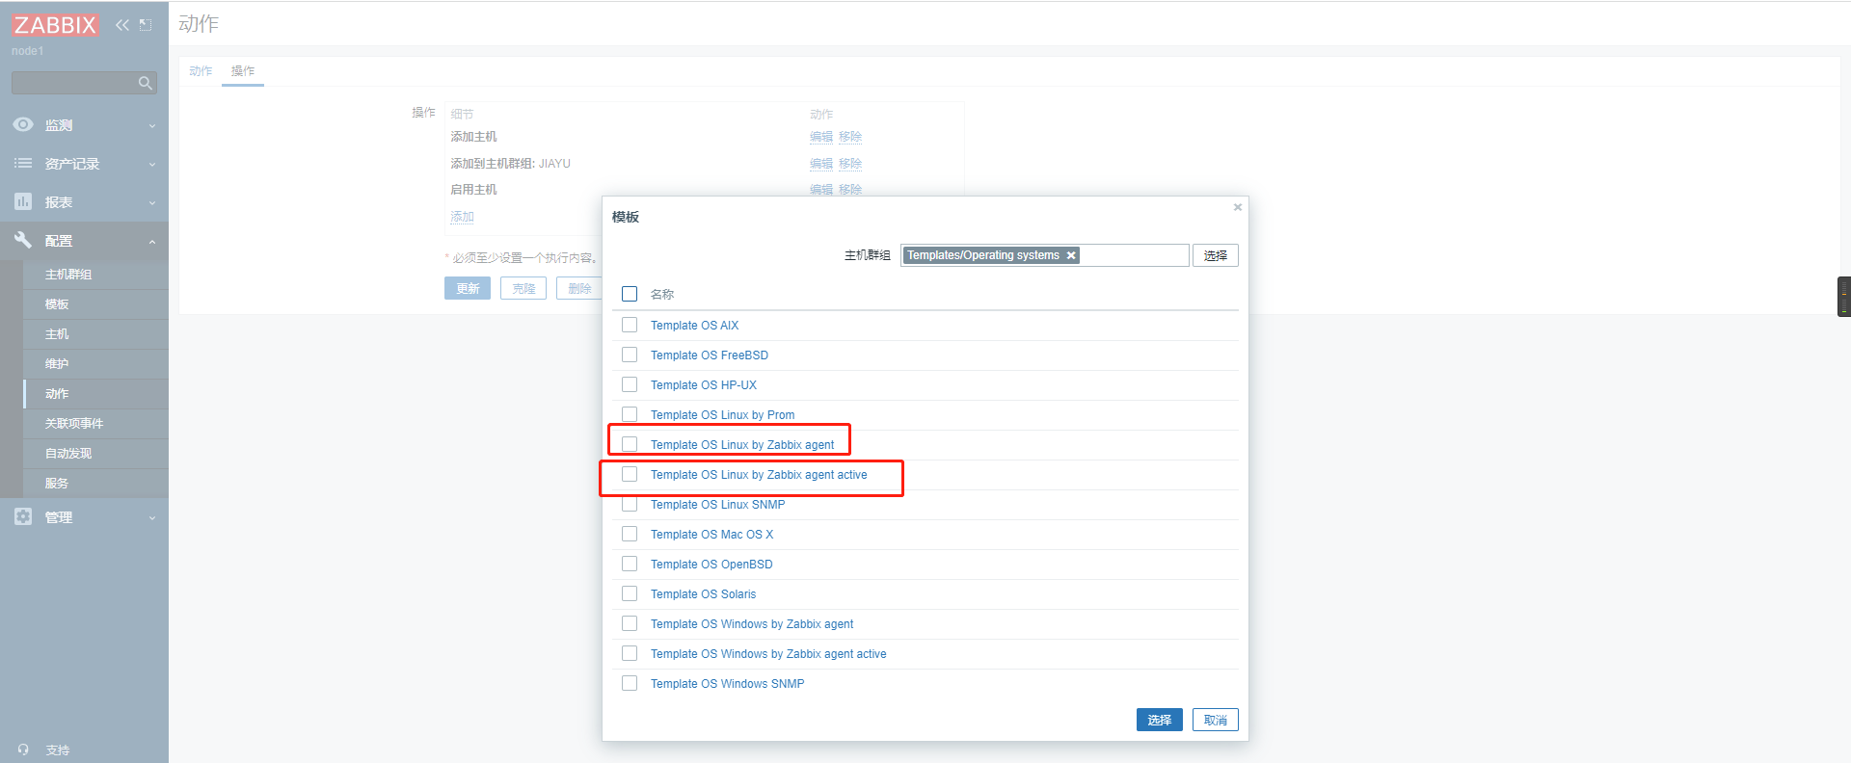This screenshot has width=1851, height=763.
Task: Open 维护 in the sidebar menu
Action: pos(57,364)
